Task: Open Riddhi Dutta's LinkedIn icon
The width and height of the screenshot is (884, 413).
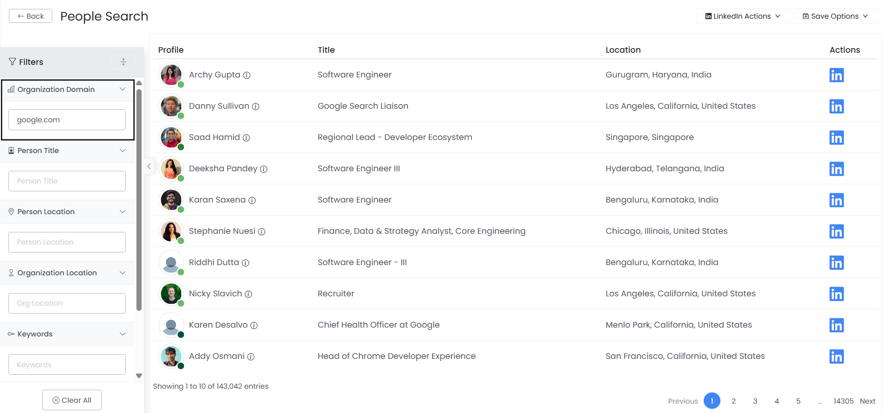Action: click(x=836, y=263)
